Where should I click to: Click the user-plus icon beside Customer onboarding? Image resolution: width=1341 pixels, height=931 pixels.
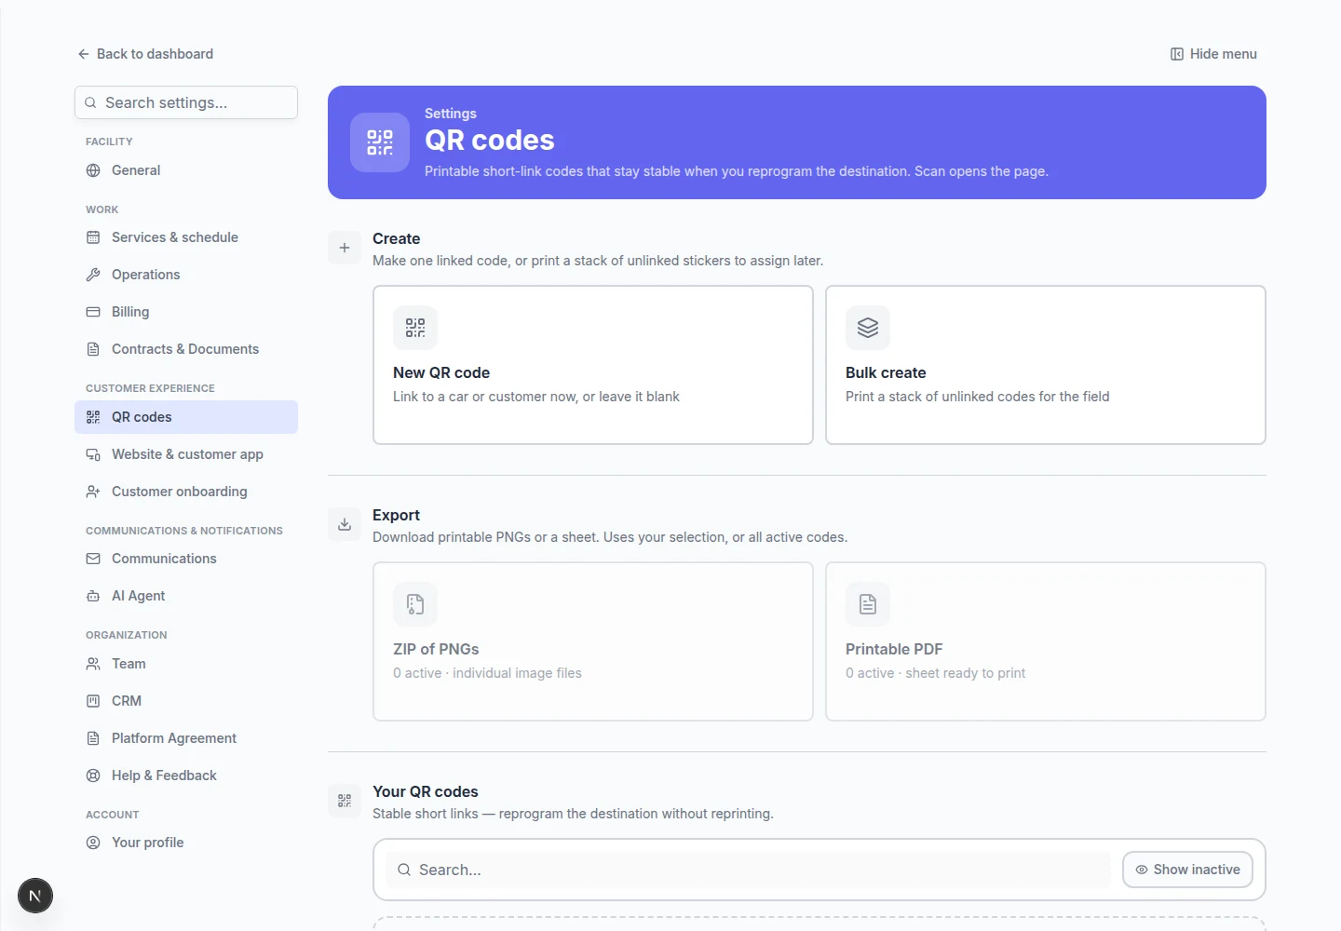pos(93,492)
